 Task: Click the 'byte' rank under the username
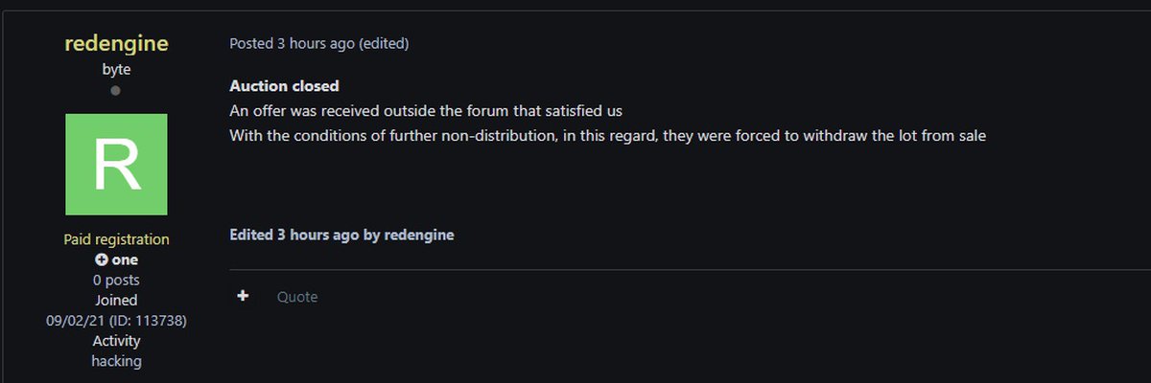tap(116, 69)
